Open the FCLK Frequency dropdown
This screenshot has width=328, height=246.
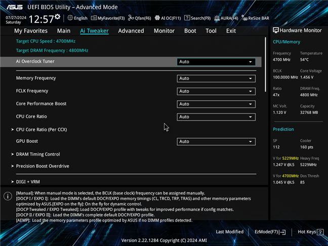click(x=216, y=91)
